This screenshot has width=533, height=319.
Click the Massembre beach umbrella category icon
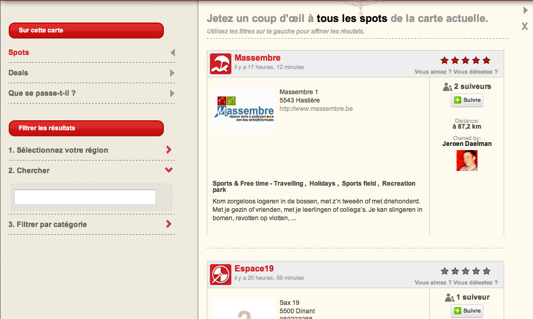point(220,64)
